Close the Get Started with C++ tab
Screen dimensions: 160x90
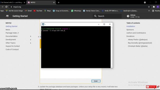(24, 2)
